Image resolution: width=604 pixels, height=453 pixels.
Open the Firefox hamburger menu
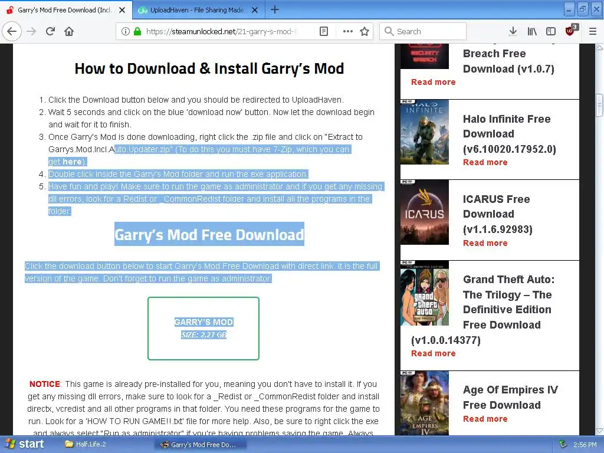pos(593,31)
